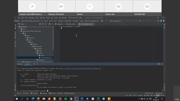The width and height of the screenshot is (180, 101).
Task: Click the Git push arrow
Action: click(149, 21)
